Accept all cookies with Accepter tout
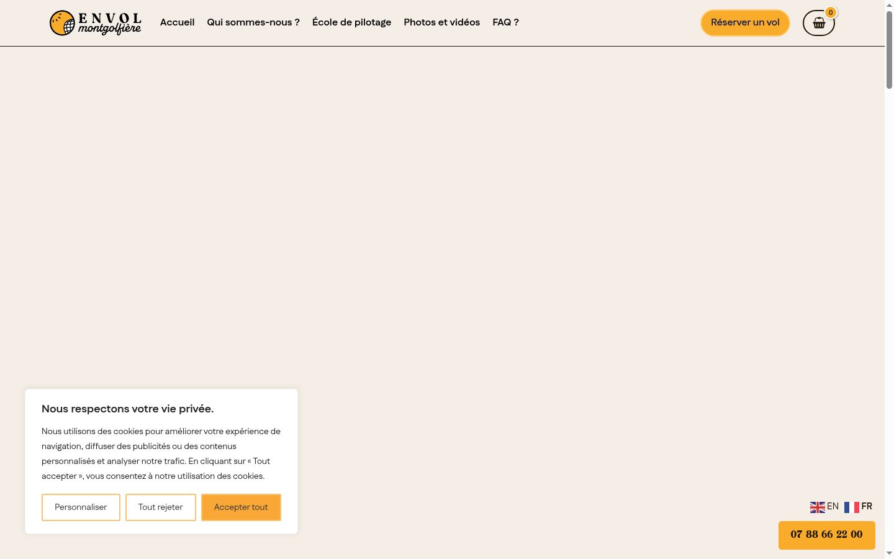 click(x=241, y=507)
